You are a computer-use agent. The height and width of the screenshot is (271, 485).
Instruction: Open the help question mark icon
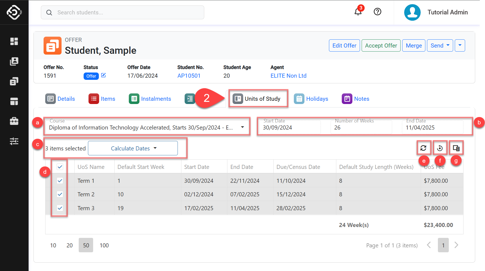[x=377, y=12]
